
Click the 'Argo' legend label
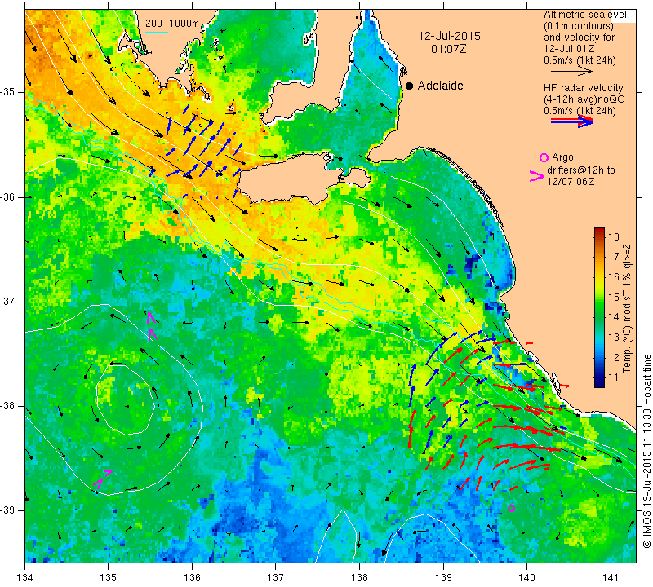click(x=562, y=157)
